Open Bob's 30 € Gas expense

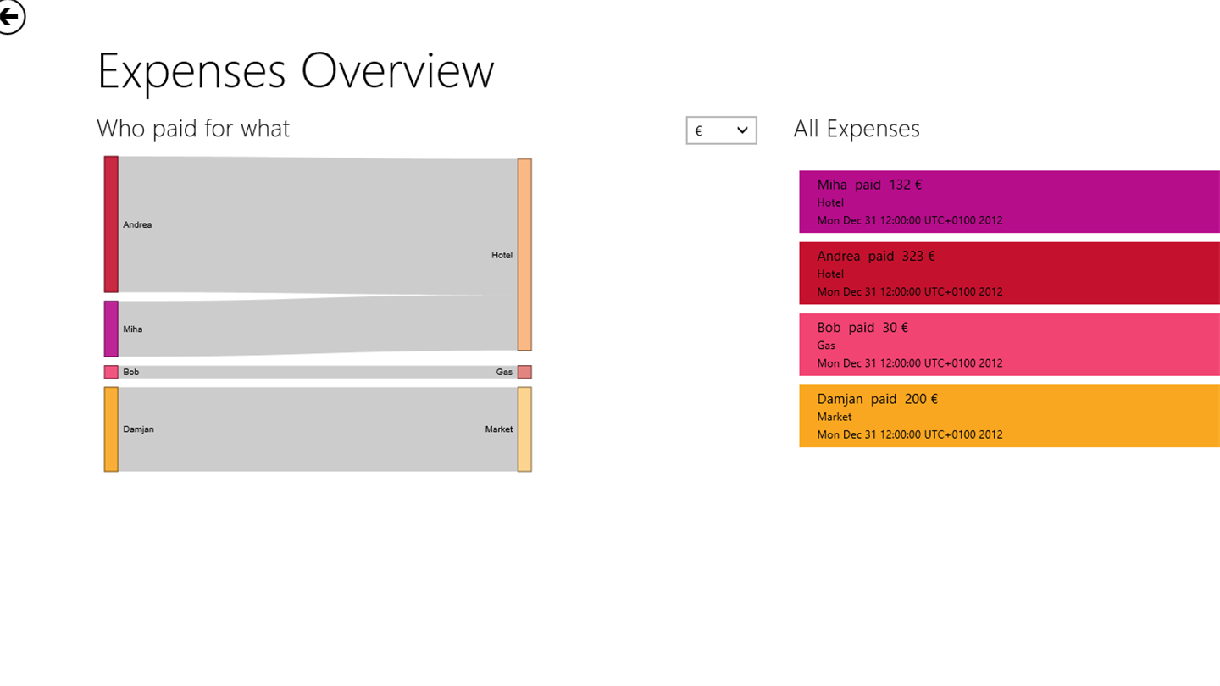[x=1008, y=345]
